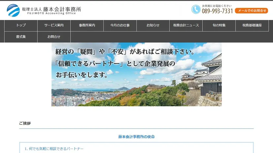Image resolution: width=273 pixels, height=153 pixels.
Task: Click the Fujimoto Accounting Office logo icon
Action: (x=13, y=11)
